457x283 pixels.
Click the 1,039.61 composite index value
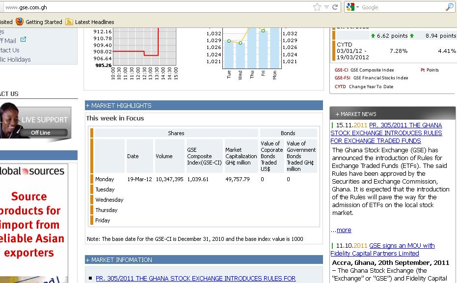coord(198,179)
